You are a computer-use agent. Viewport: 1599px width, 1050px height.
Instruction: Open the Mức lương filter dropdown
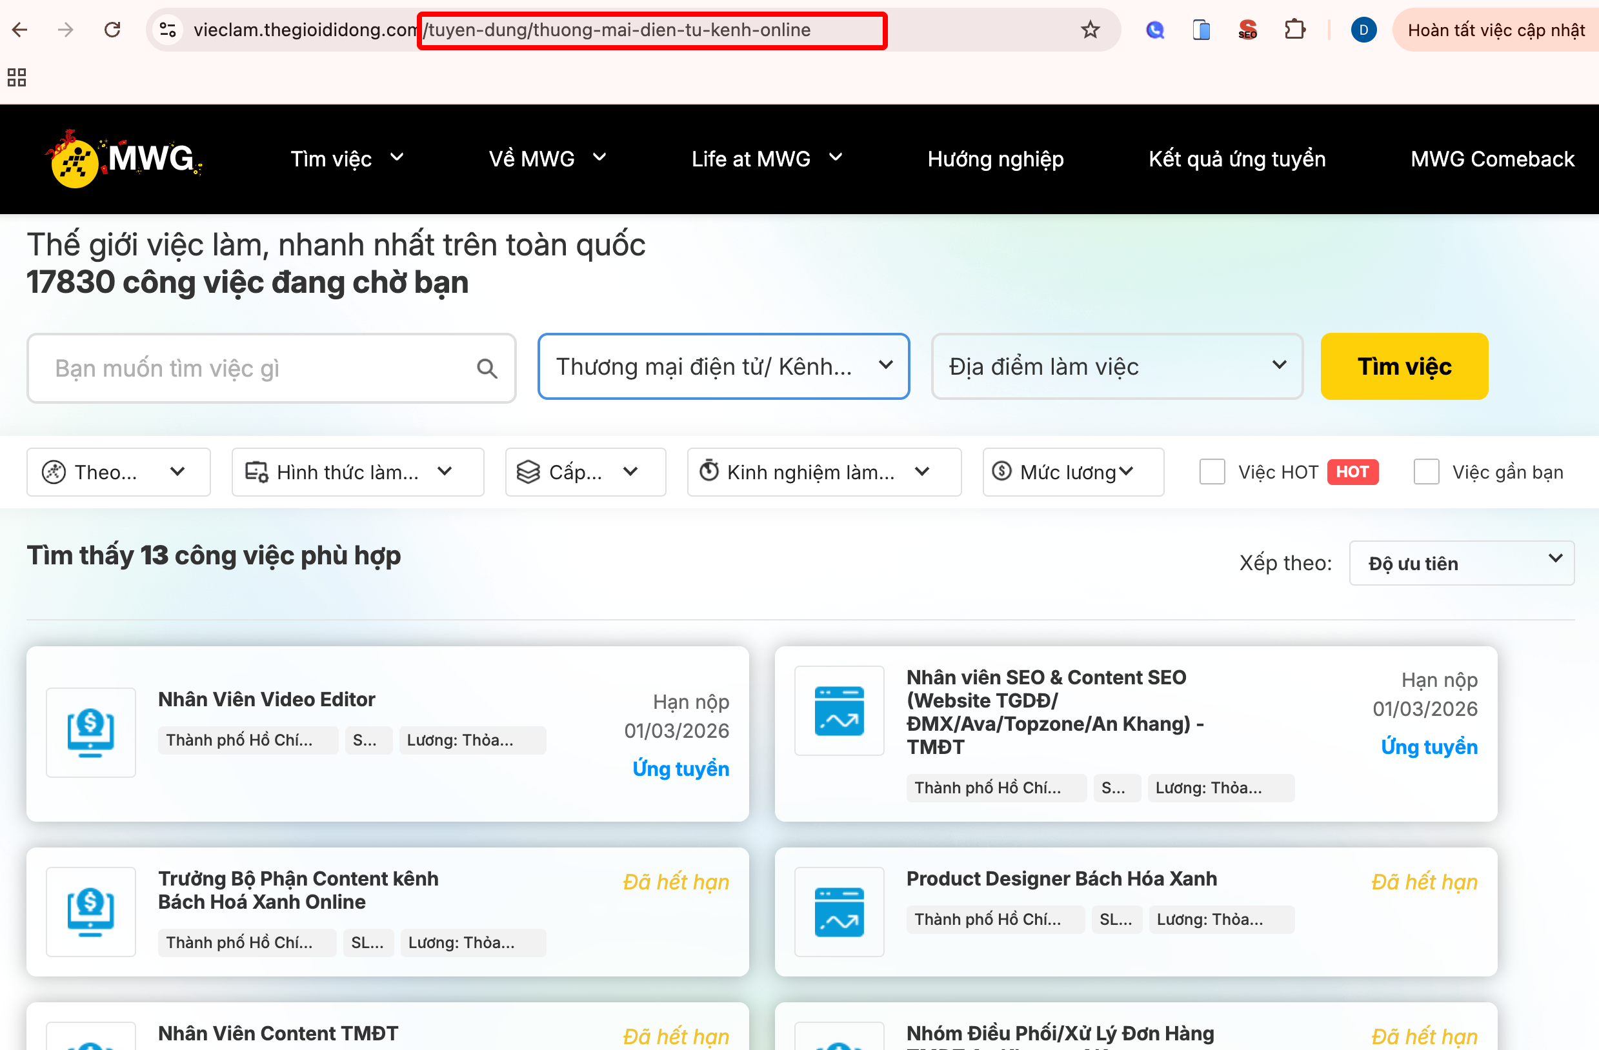(1073, 472)
